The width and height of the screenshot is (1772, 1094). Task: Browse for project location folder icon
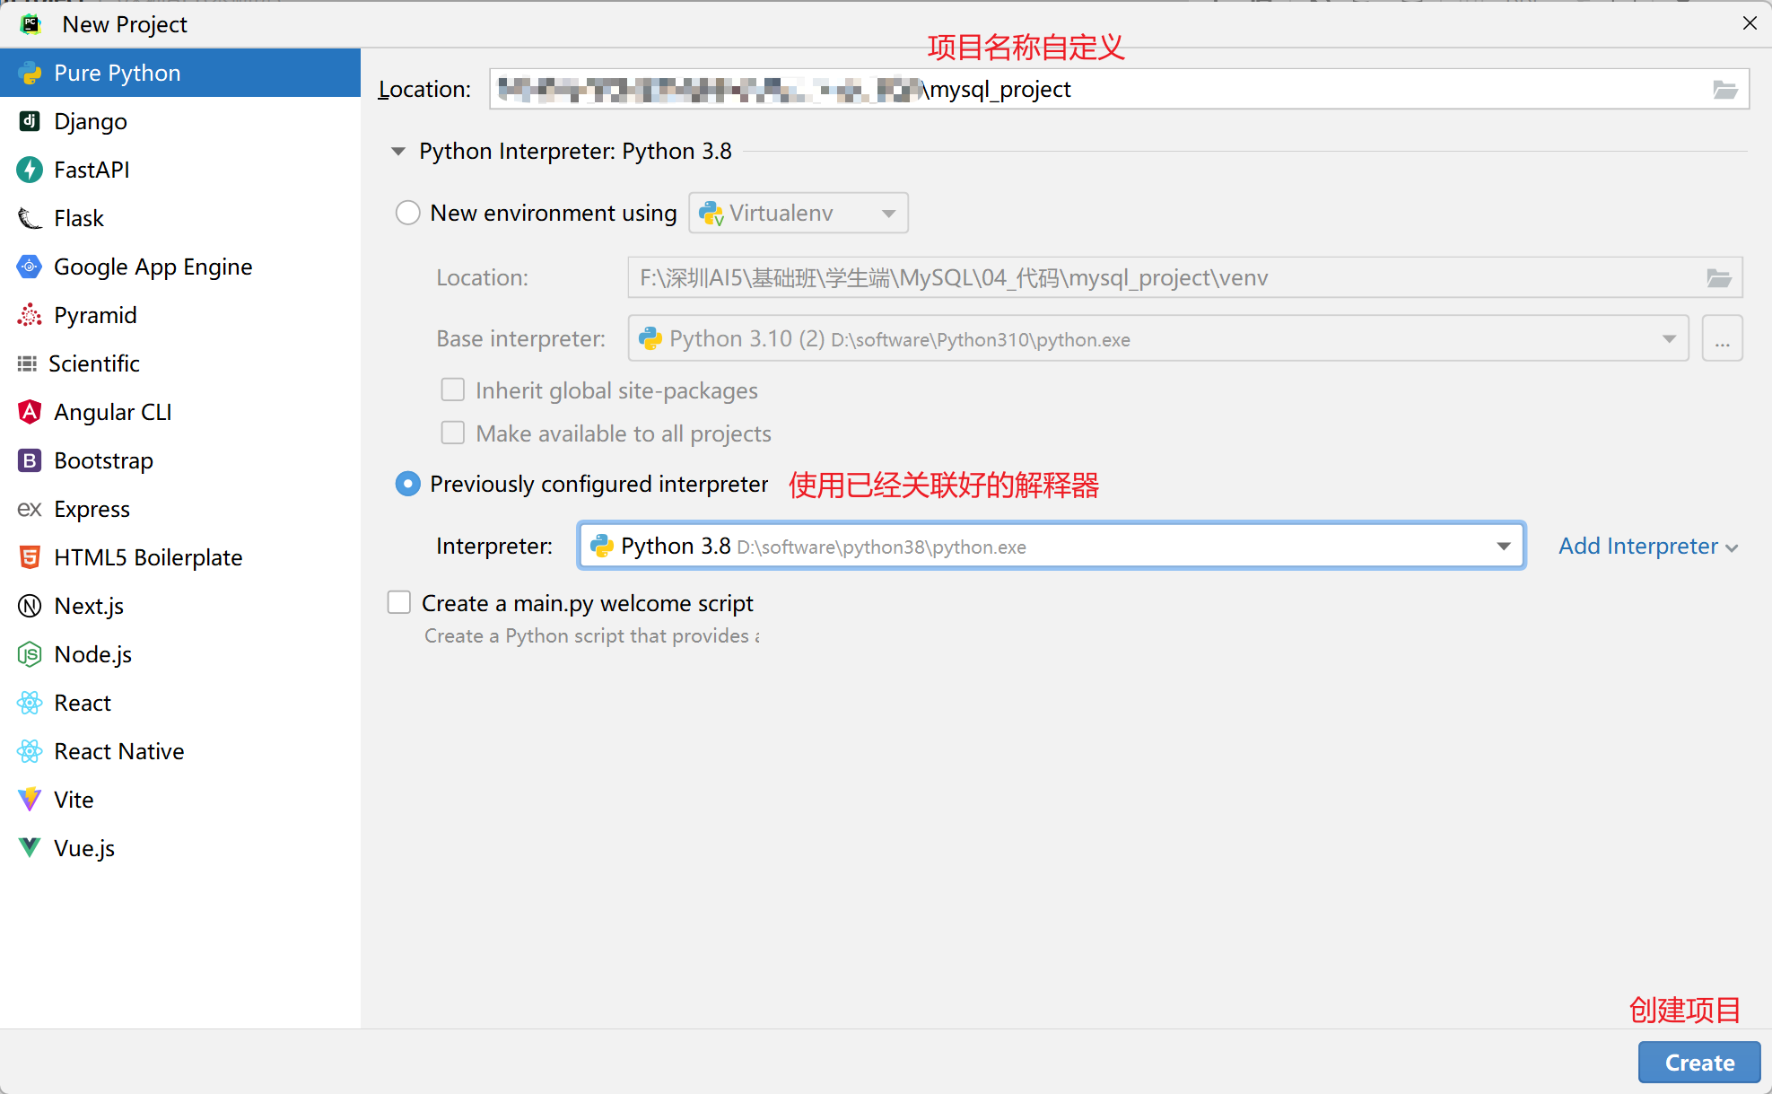coord(1724,90)
